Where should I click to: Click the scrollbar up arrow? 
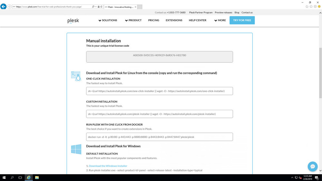pos(320,13)
